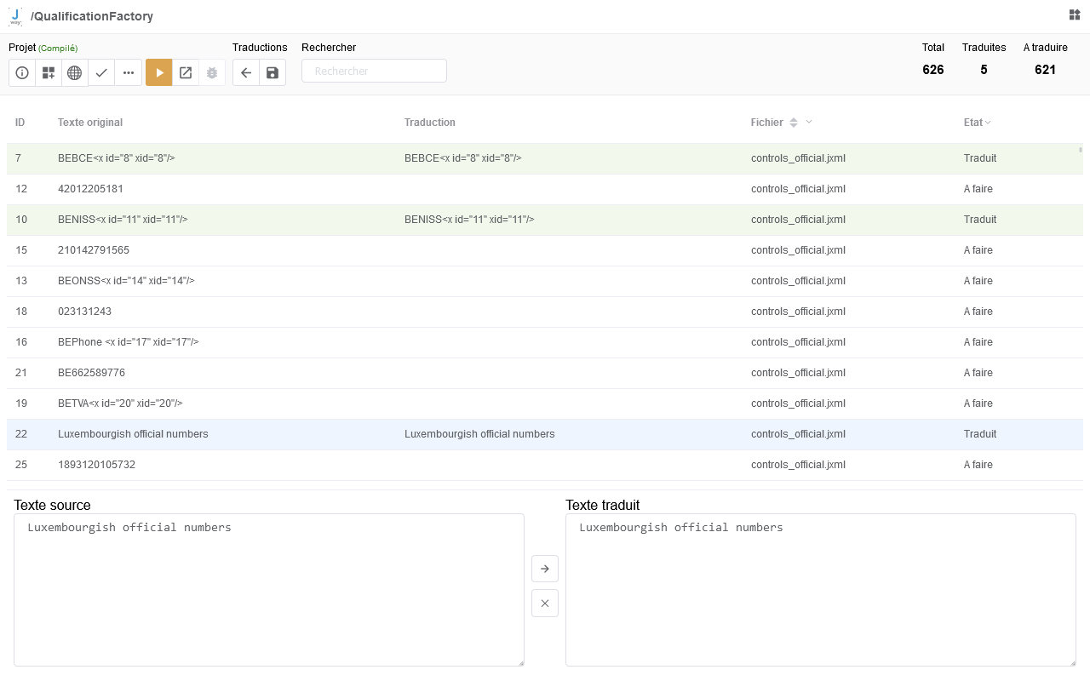The height and width of the screenshot is (681, 1090).
Task: Open the apps grid icon at top right
Action: 1073,15
